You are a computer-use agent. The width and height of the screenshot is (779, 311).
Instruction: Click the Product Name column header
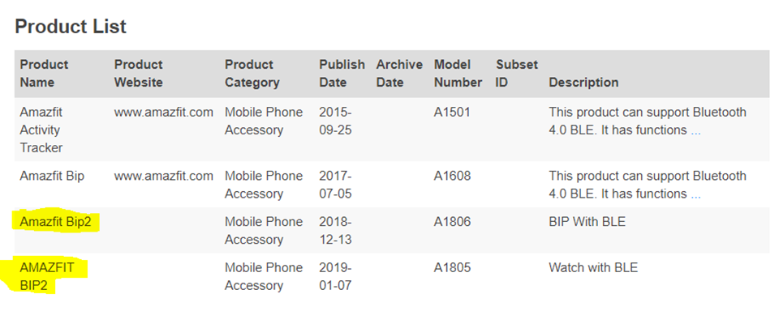[44, 74]
